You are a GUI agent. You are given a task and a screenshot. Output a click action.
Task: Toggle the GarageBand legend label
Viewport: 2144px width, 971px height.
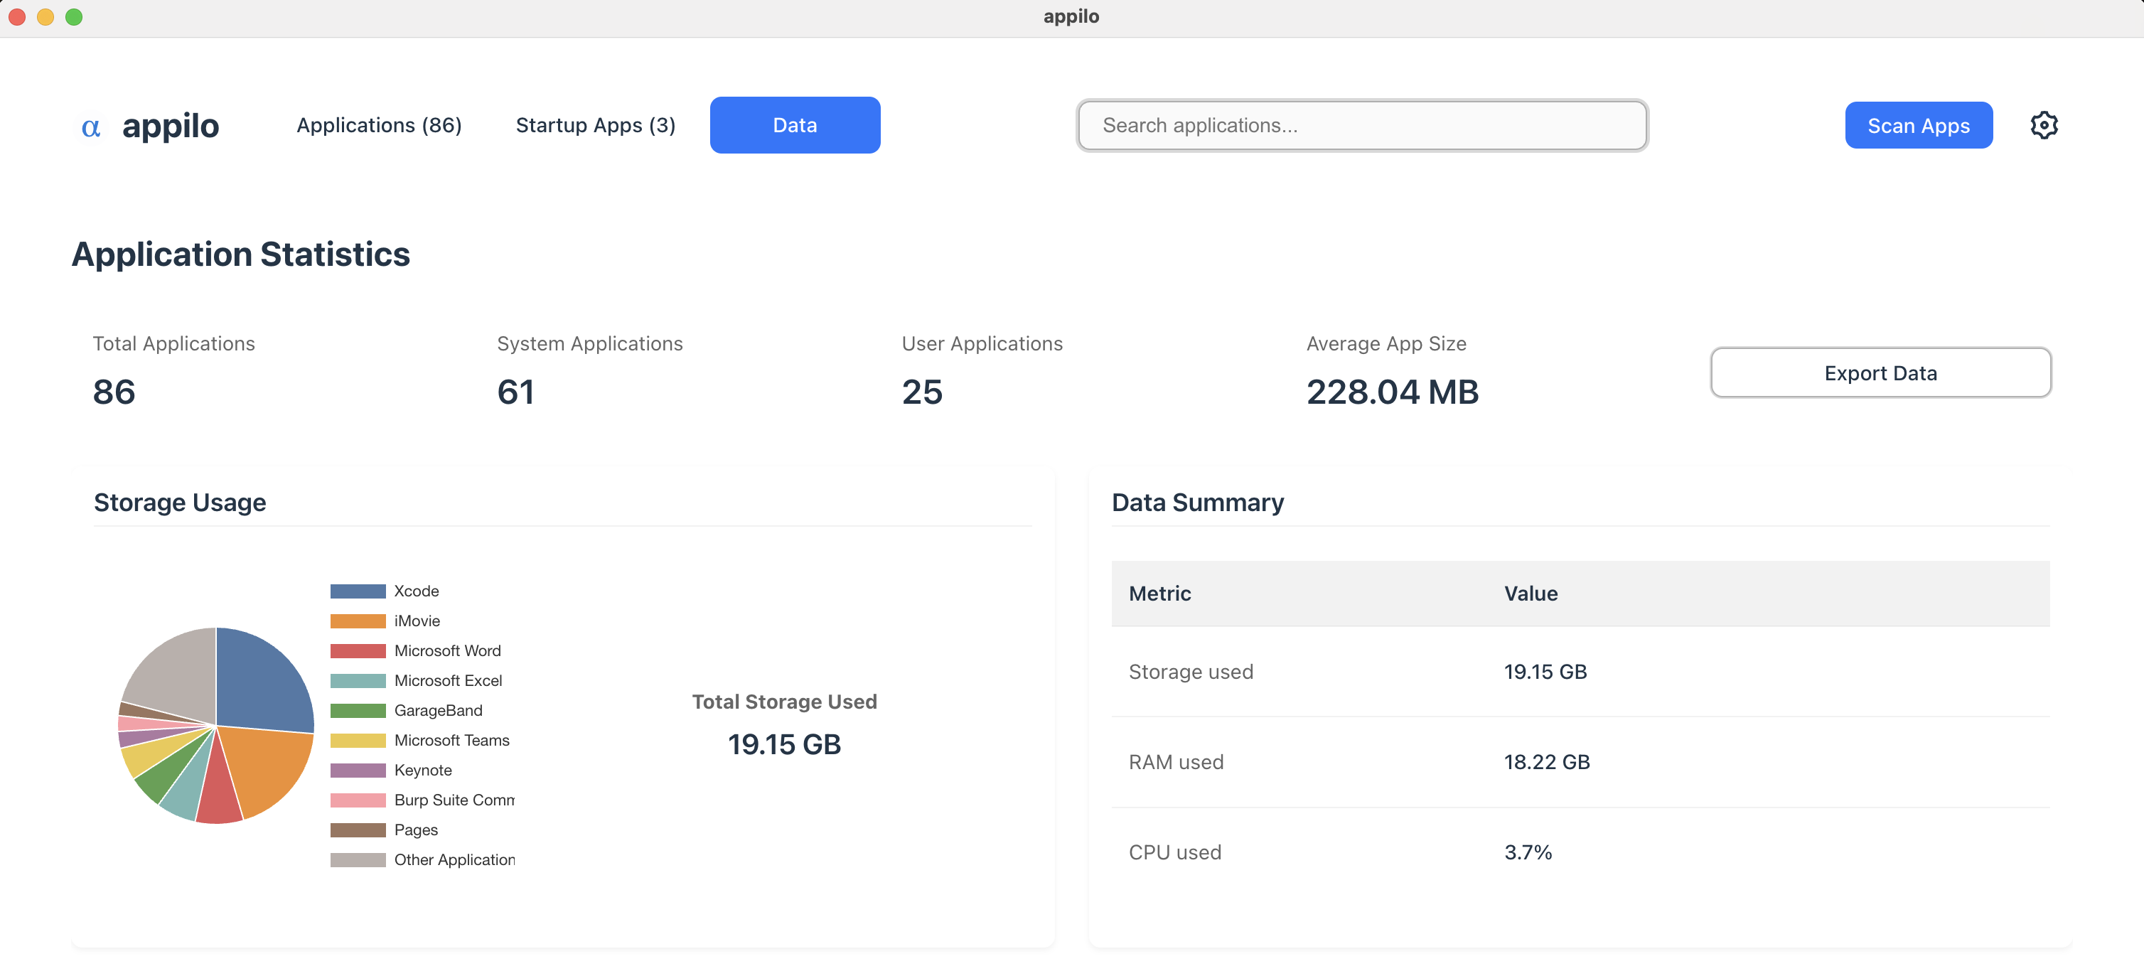(438, 712)
